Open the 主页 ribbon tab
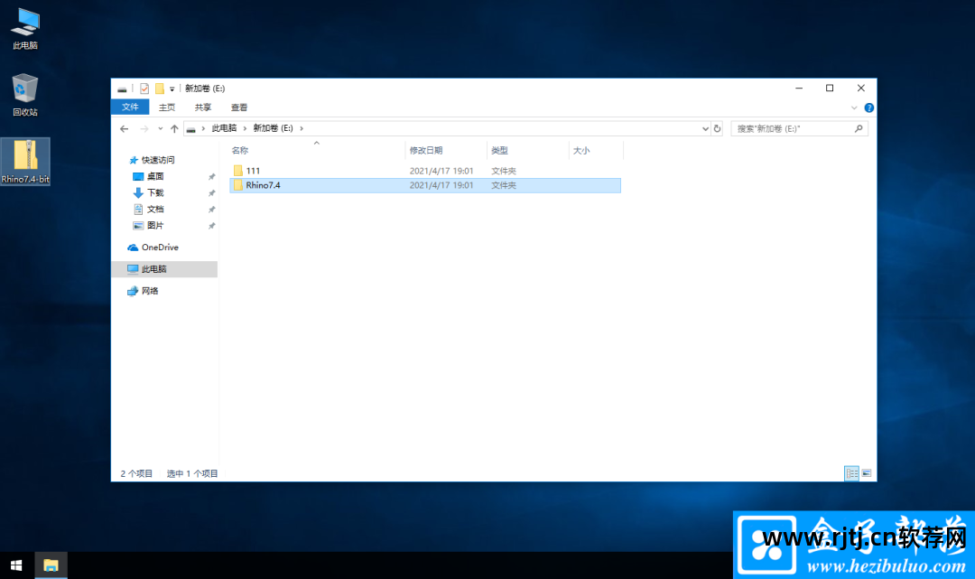975x579 pixels. tap(167, 107)
